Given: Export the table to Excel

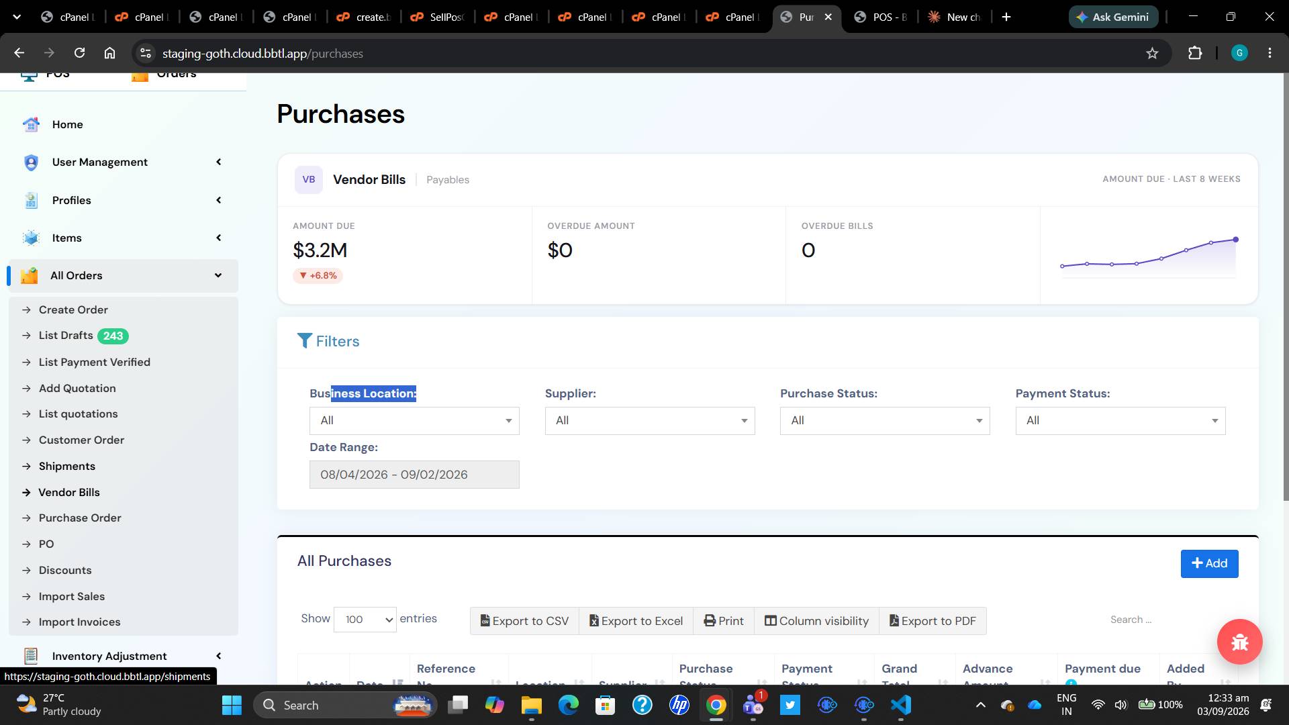Looking at the screenshot, I should coord(636,621).
